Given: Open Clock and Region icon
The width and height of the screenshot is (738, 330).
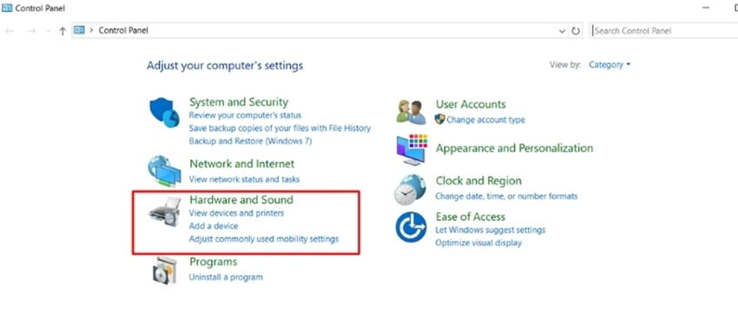Looking at the screenshot, I should tap(410, 190).
